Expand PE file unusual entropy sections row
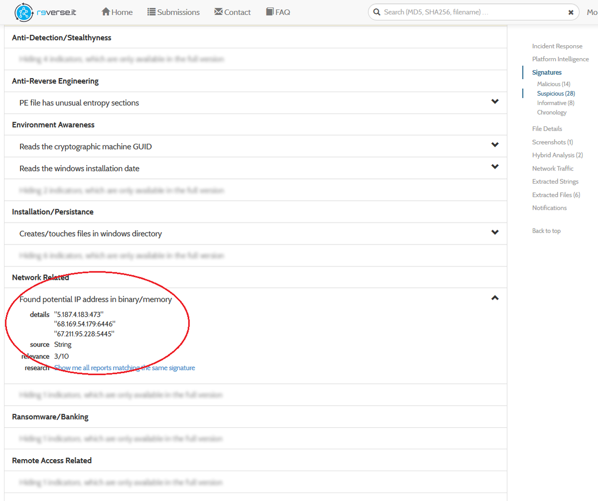This screenshot has width=598, height=501. [256, 103]
